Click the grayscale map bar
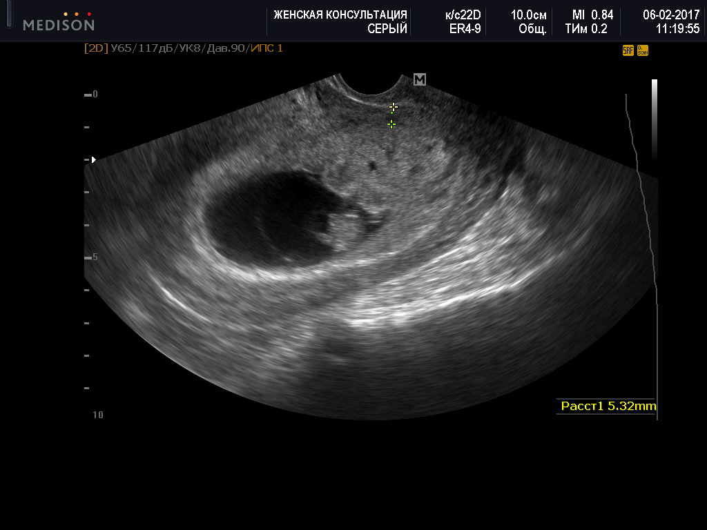This screenshot has width=707, height=530. 655,119
